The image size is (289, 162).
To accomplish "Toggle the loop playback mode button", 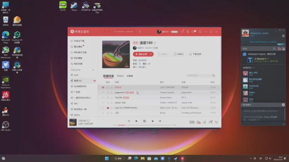I will (129, 121).
